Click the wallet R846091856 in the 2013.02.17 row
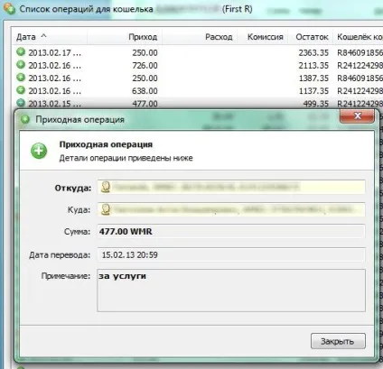Screen dimensions: 383x369 pos(360,52)
